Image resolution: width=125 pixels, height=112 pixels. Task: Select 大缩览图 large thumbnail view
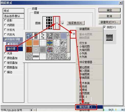point(89,50)
